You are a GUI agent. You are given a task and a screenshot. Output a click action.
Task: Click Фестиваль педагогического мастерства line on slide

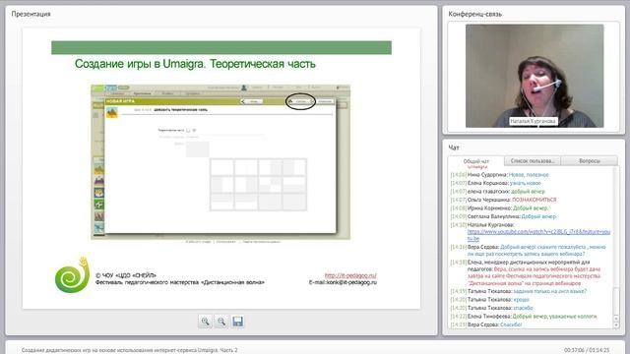pyautogui.click(x=179, y=282)
